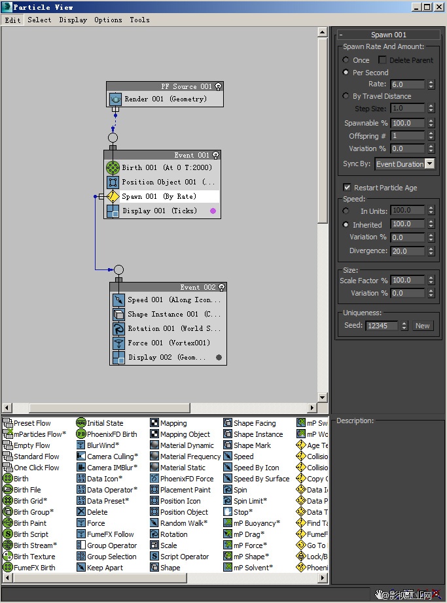Toggle the Event 001 lightbulb icon
The image size is (447, 603).
(x=216, y=155)
